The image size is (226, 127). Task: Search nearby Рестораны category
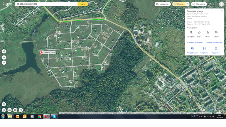(x=191, y=34)
